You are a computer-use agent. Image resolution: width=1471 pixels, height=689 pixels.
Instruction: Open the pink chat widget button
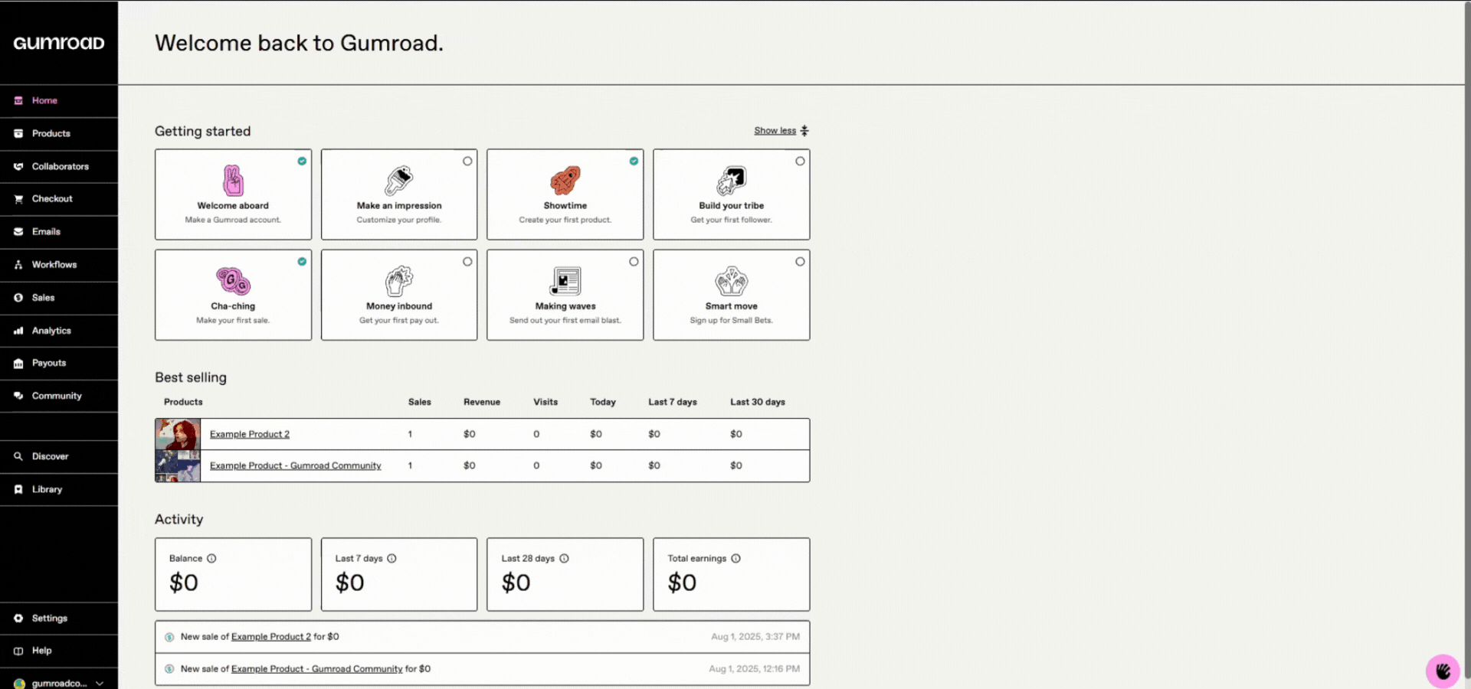click(1443, 671)
